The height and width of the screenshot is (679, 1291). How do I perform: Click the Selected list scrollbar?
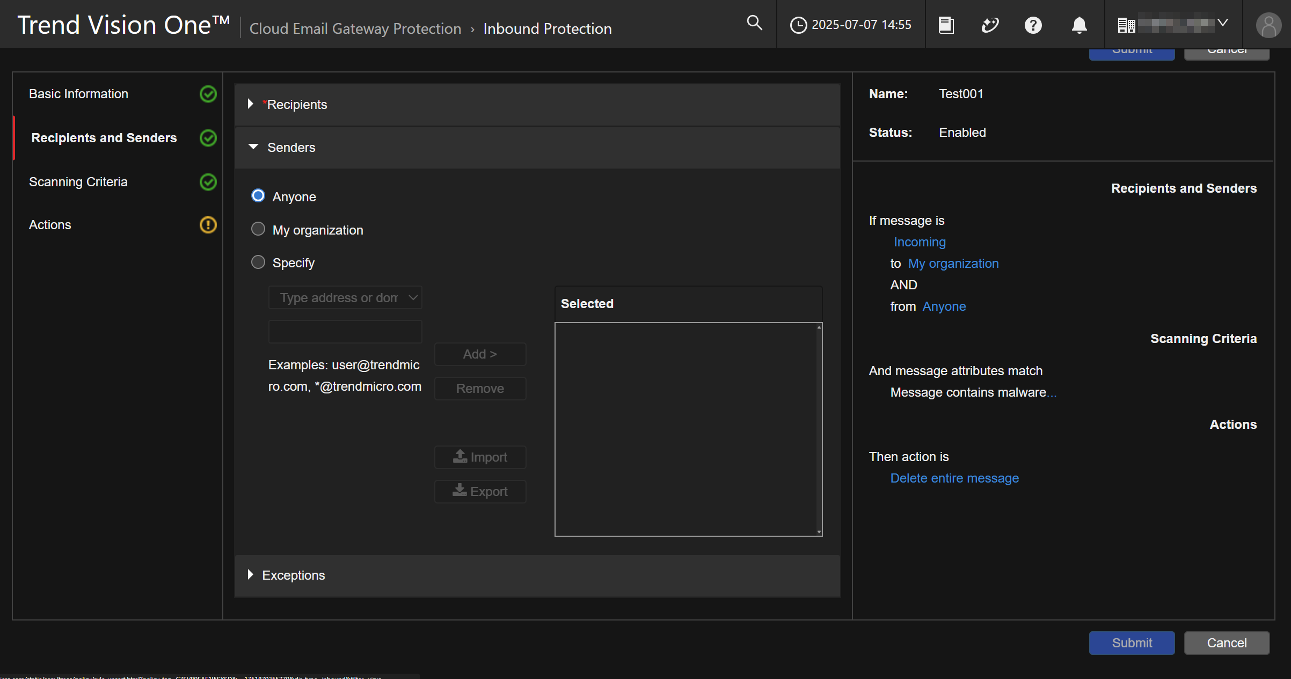(x=819, y=429)
